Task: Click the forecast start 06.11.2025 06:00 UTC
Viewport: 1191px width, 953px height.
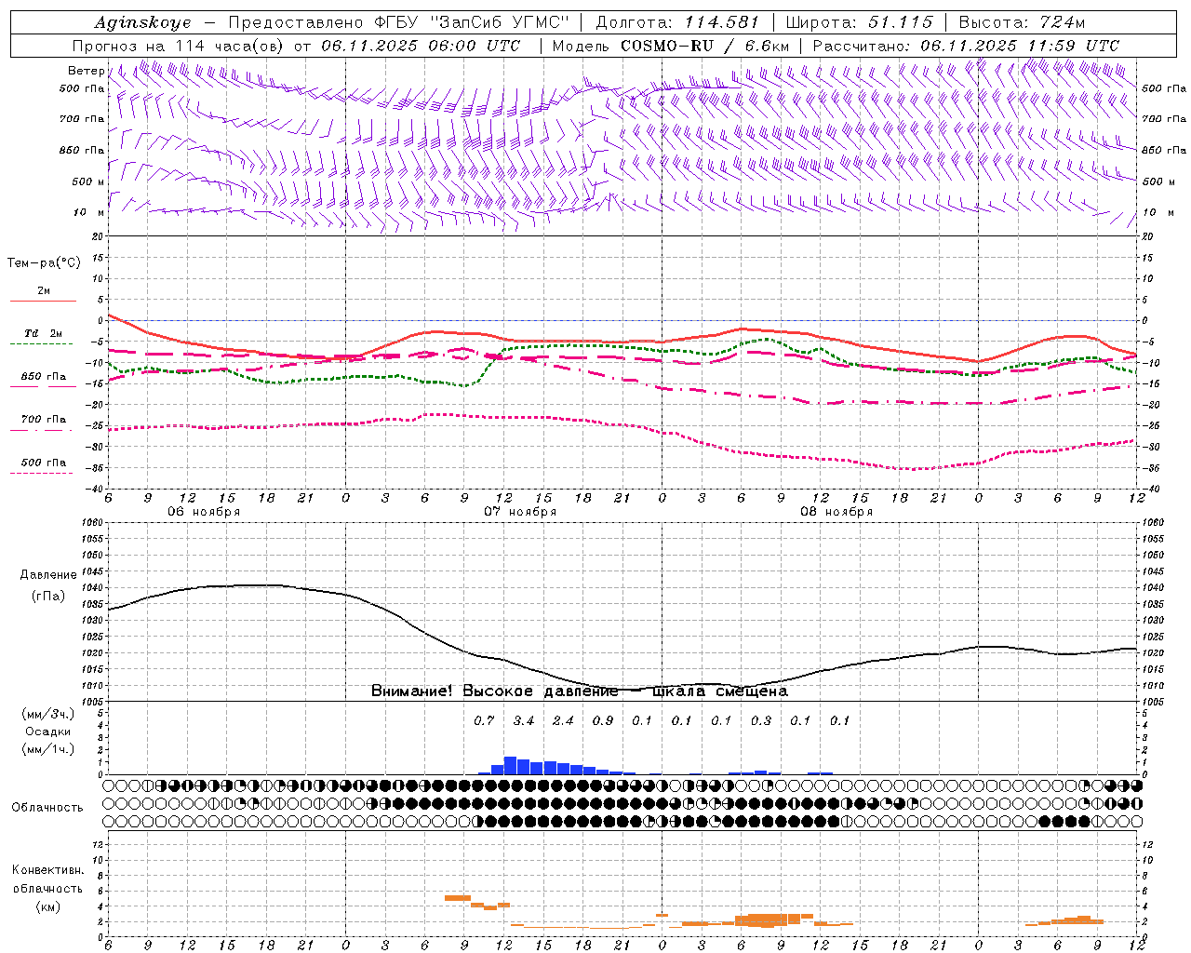Action: (421, 46)
